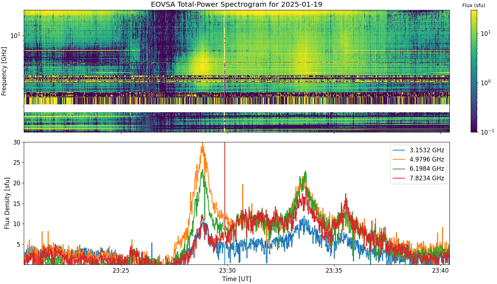Click the white data gap band in the spectrogram
The width and height of the screenshot is (497, 284).
(236, 108)
